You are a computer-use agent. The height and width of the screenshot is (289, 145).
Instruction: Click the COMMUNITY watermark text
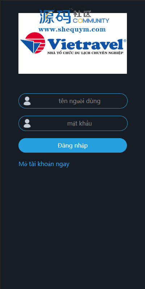click(91, 21)
